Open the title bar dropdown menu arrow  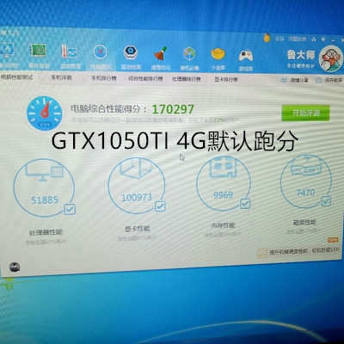(323, 39)
